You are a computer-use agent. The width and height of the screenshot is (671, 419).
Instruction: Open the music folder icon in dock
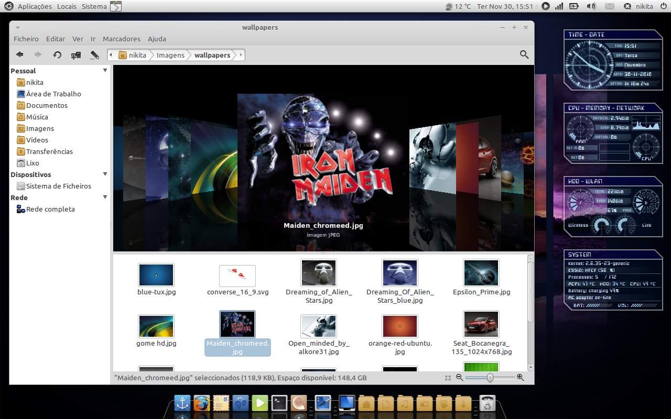point(405,403)
